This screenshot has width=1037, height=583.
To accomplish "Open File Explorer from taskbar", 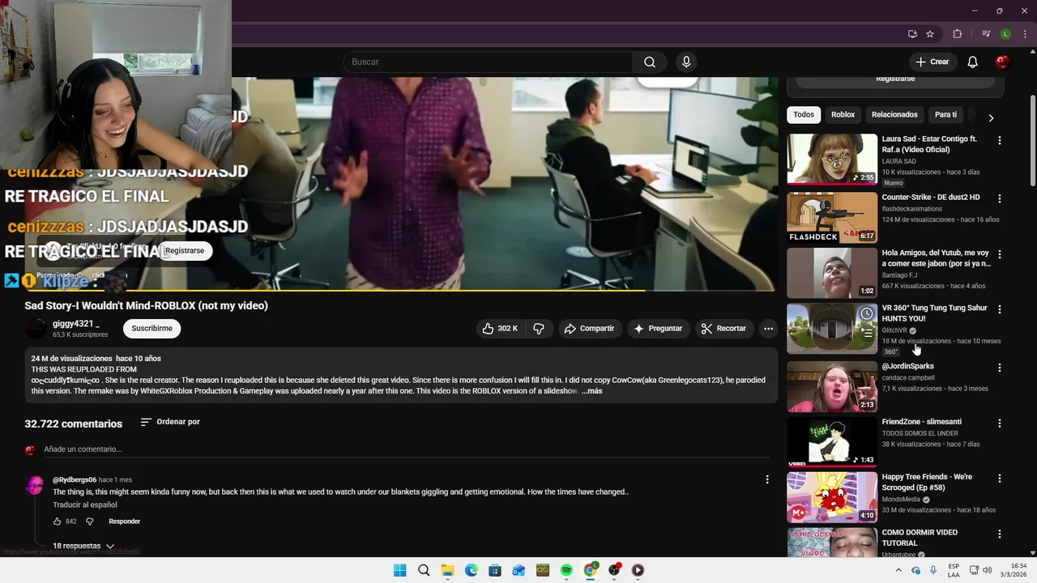I will [447, 570].
